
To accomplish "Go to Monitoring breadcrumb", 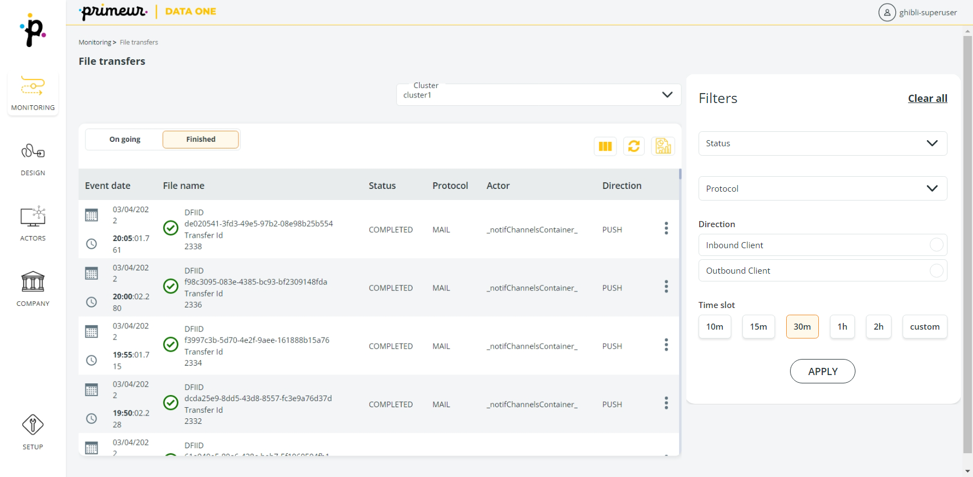I will pyautogui.click(x=95, y=43).
